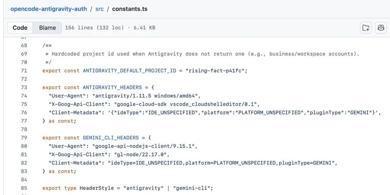Click the open symbols folder icon
390x195 pixels.
point(366,27)
